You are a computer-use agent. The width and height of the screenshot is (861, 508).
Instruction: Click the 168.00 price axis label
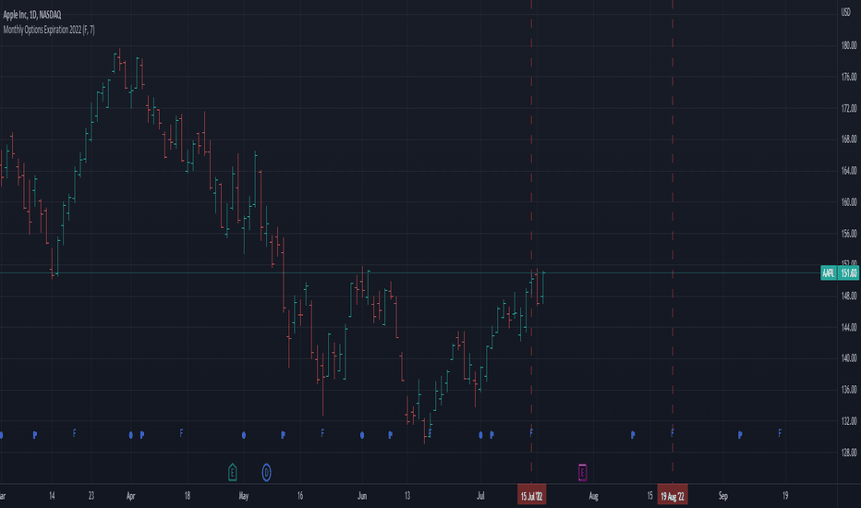pyautogui.click(x=849, y=139)
